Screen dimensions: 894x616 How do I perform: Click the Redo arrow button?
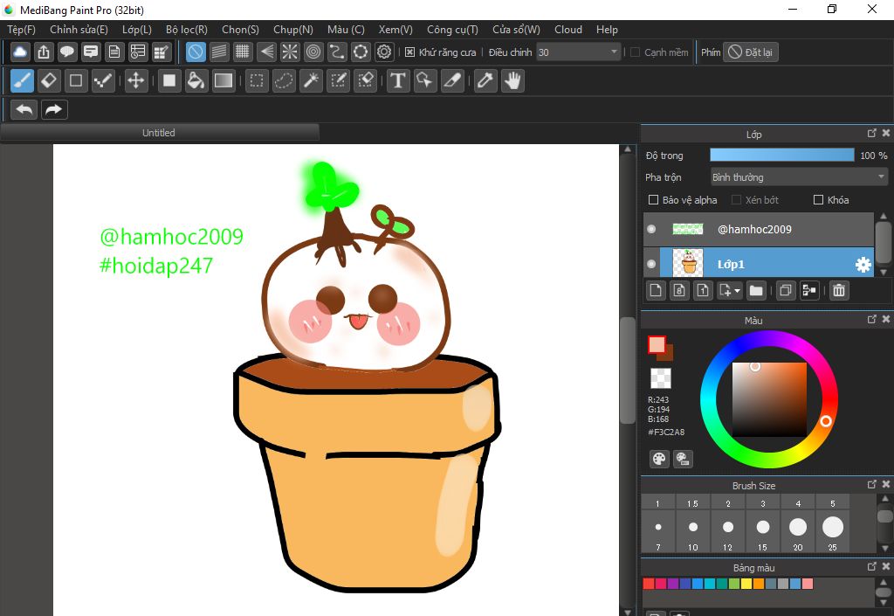54,109
